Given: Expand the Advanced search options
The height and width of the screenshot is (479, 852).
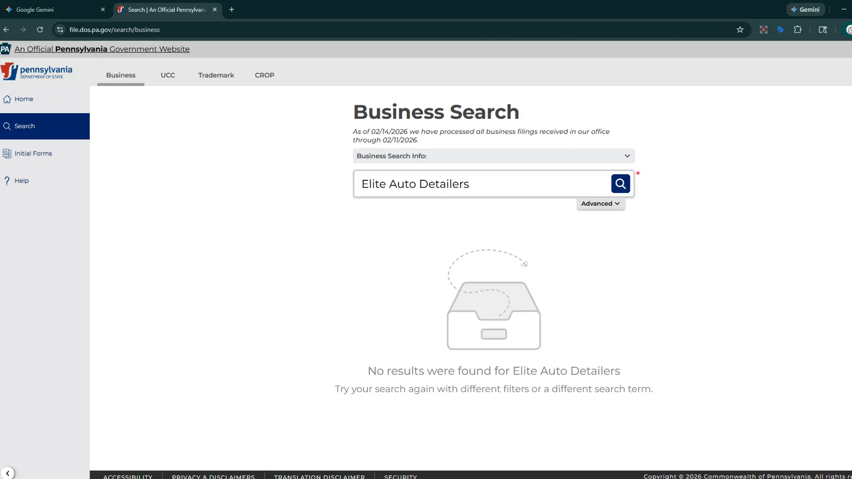Looking at the screenshot, I should [x=600, y=203].
